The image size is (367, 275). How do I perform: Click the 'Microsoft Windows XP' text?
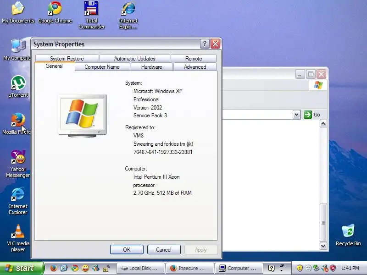(158, 91)
